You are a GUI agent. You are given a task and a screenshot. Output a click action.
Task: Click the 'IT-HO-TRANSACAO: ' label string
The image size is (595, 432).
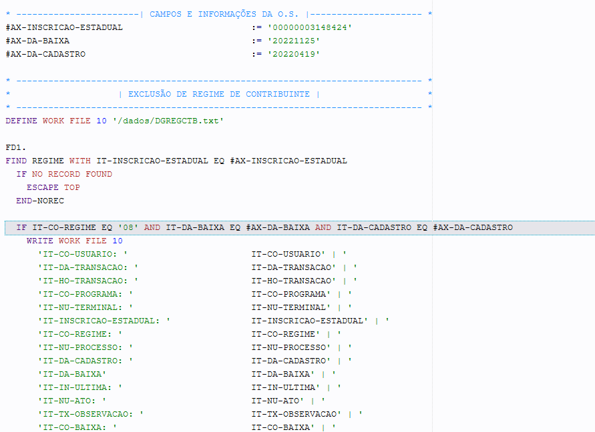87,281
